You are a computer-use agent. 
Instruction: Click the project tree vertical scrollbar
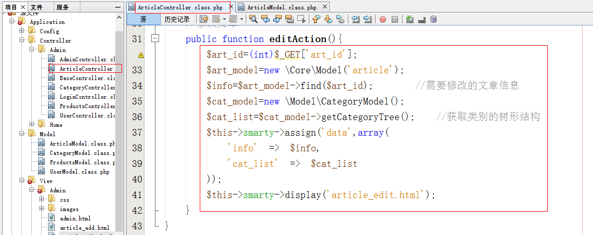point(119,130)
